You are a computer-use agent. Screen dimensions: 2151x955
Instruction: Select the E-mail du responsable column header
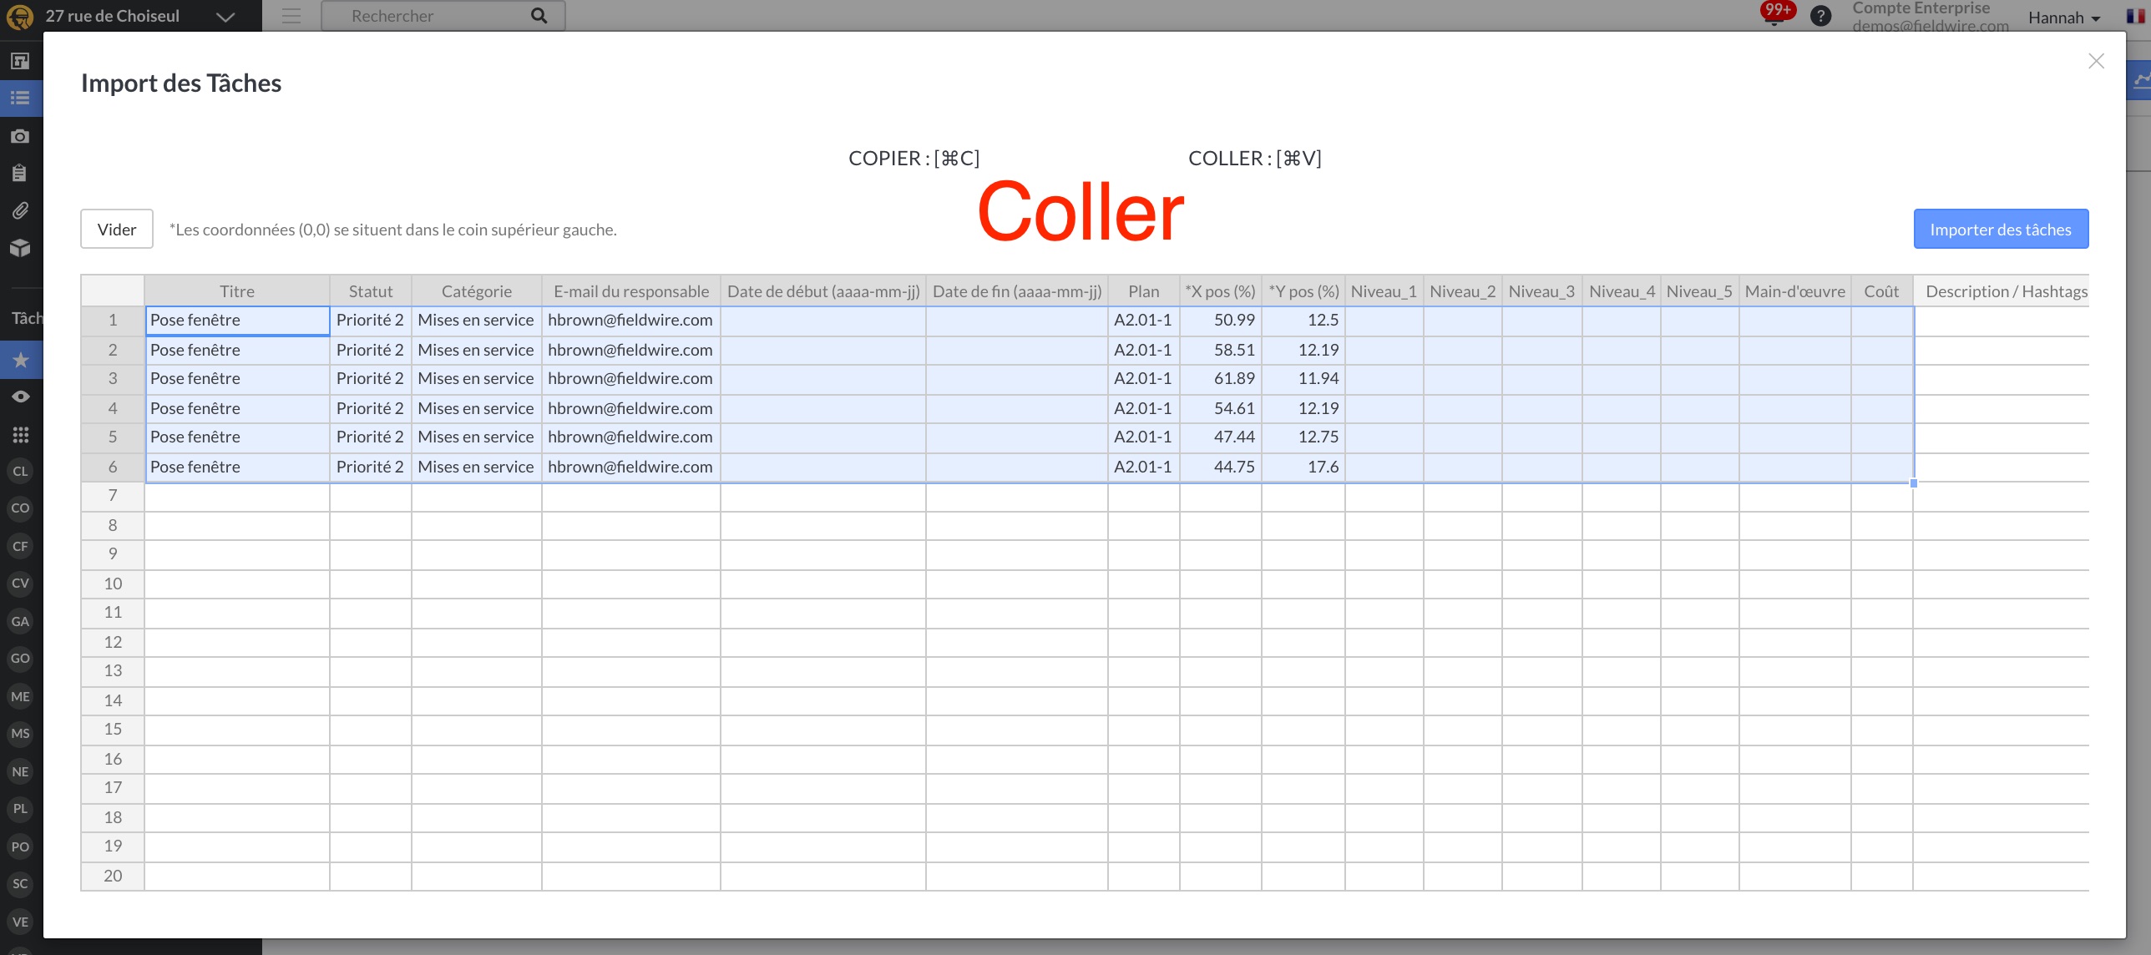tap(631, 291)
